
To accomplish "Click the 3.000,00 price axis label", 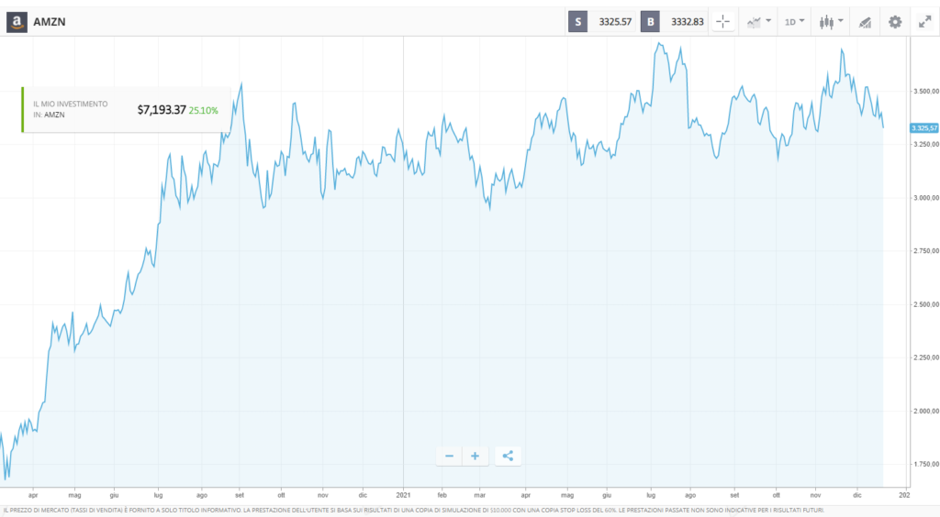I will (925, 197).
